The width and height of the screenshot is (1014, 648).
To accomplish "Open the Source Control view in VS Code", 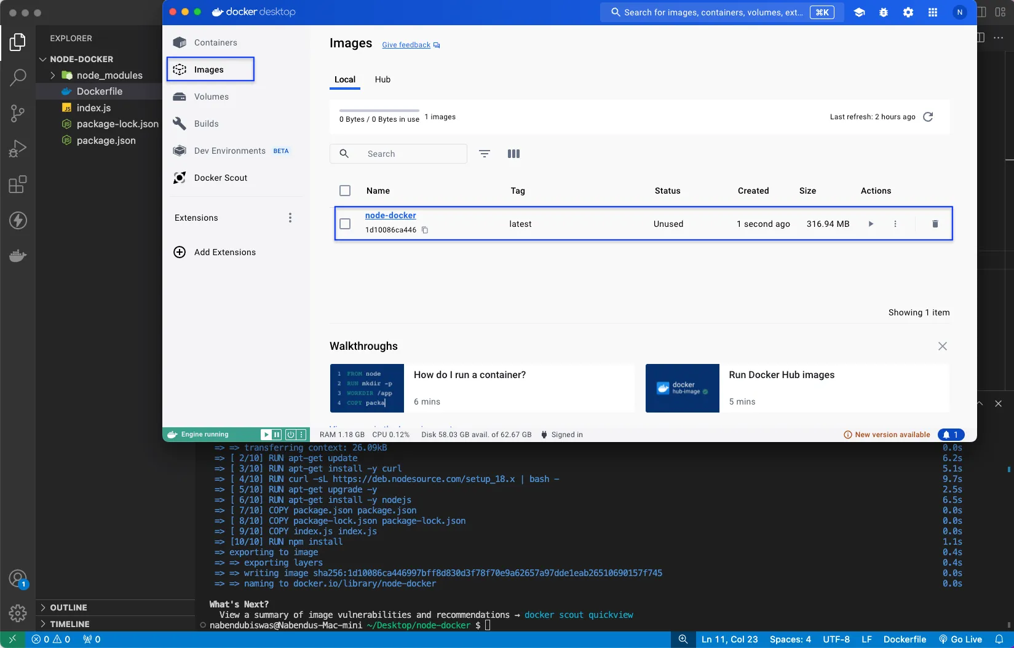I will pyautogui.click(x=18, y=113).
